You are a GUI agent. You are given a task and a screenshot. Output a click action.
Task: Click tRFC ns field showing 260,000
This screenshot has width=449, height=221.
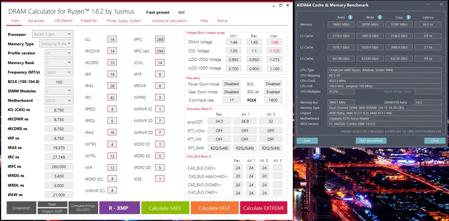click(x=59, y=167)
